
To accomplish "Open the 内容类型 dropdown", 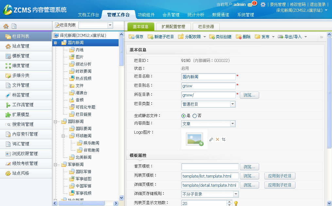I will tap(232, 124).
